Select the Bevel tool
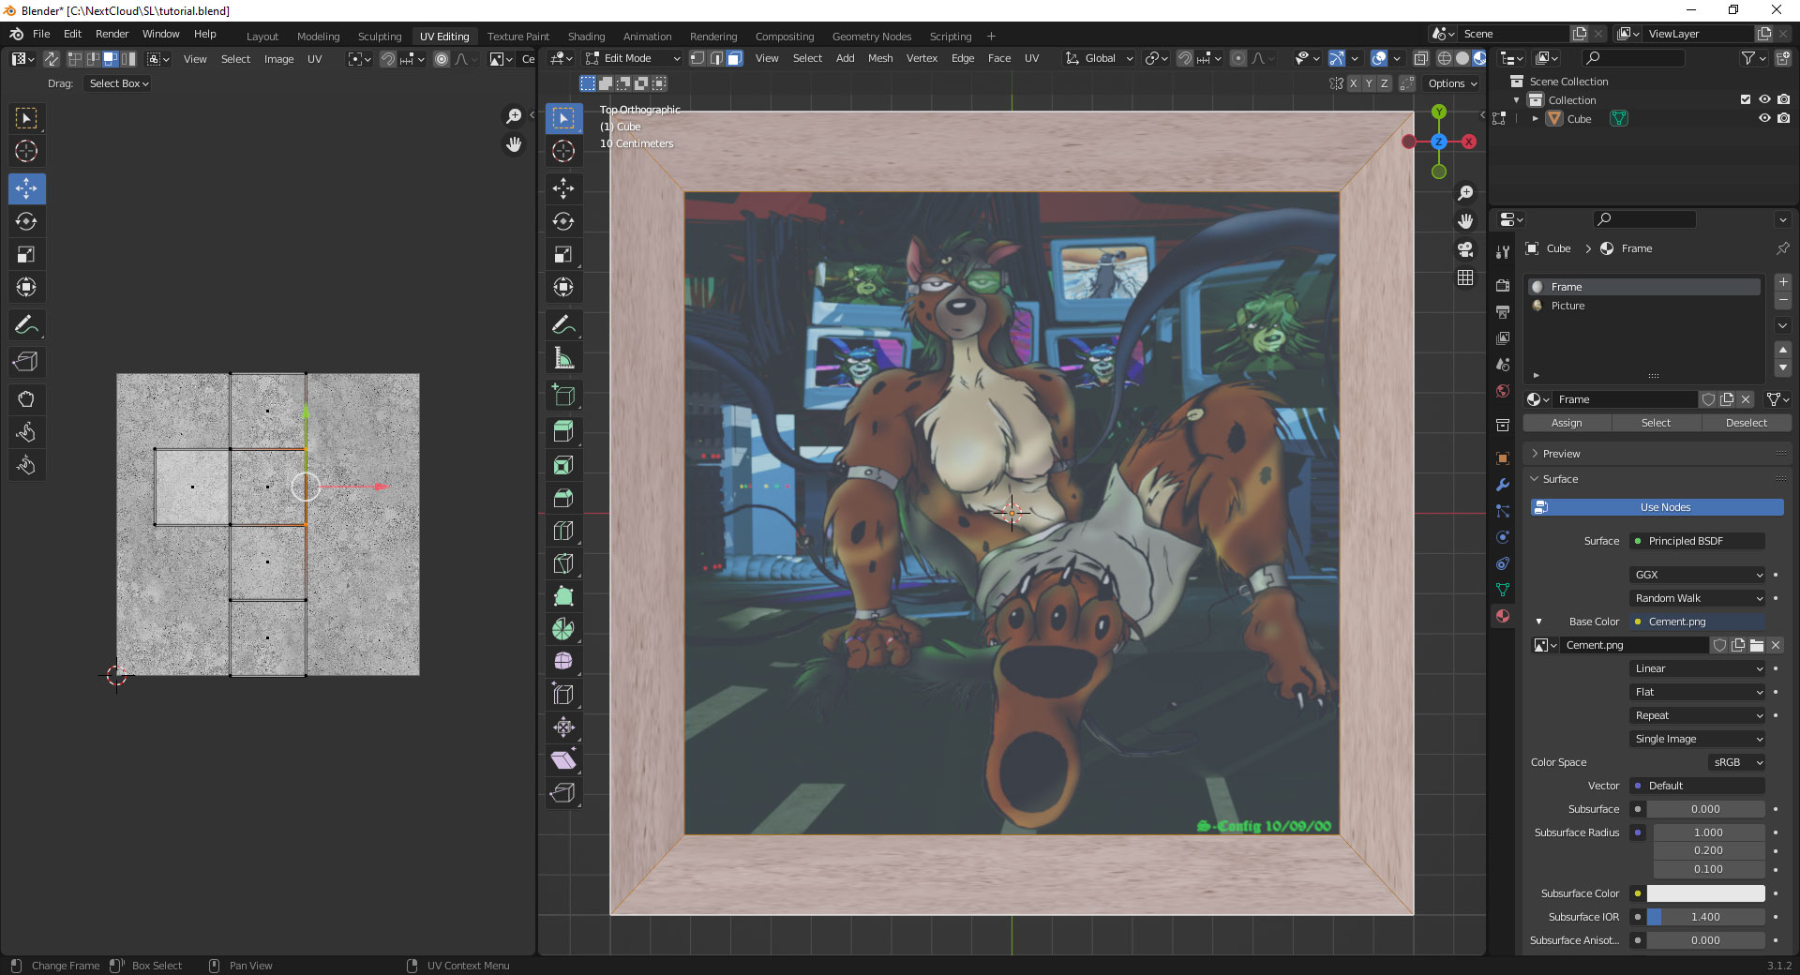1800x975 pixels. point(563,498)
